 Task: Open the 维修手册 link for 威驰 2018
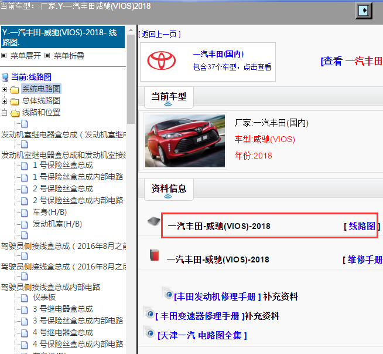click(365, 259)
